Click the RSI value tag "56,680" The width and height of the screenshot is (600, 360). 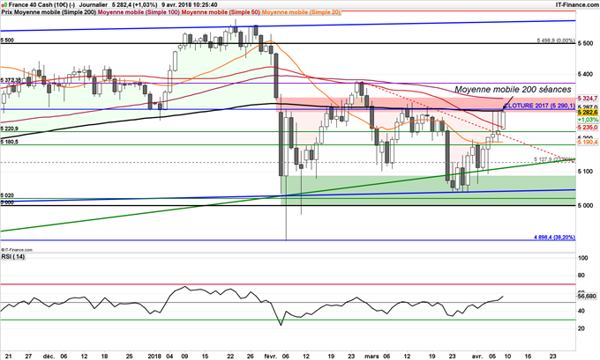point(587,297)
